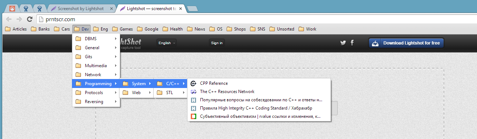Open the Work bookmarks folder
The image size is (477, 139).
tap(307, 29)
